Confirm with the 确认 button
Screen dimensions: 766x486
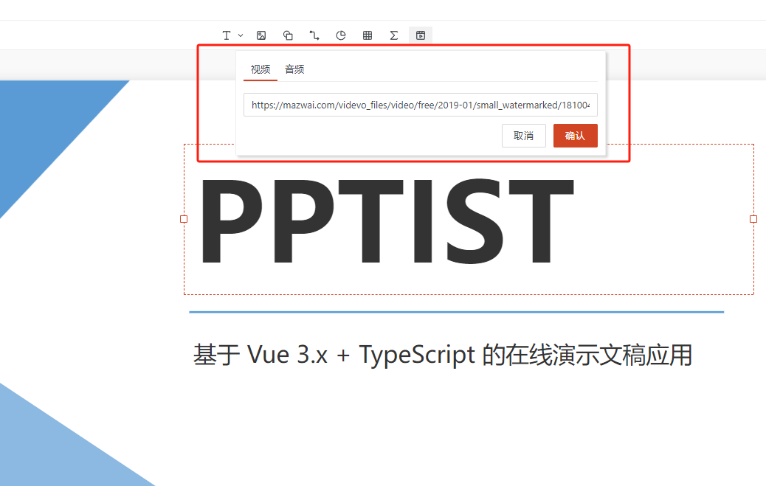pyautogui.click(x=576, y=136)
